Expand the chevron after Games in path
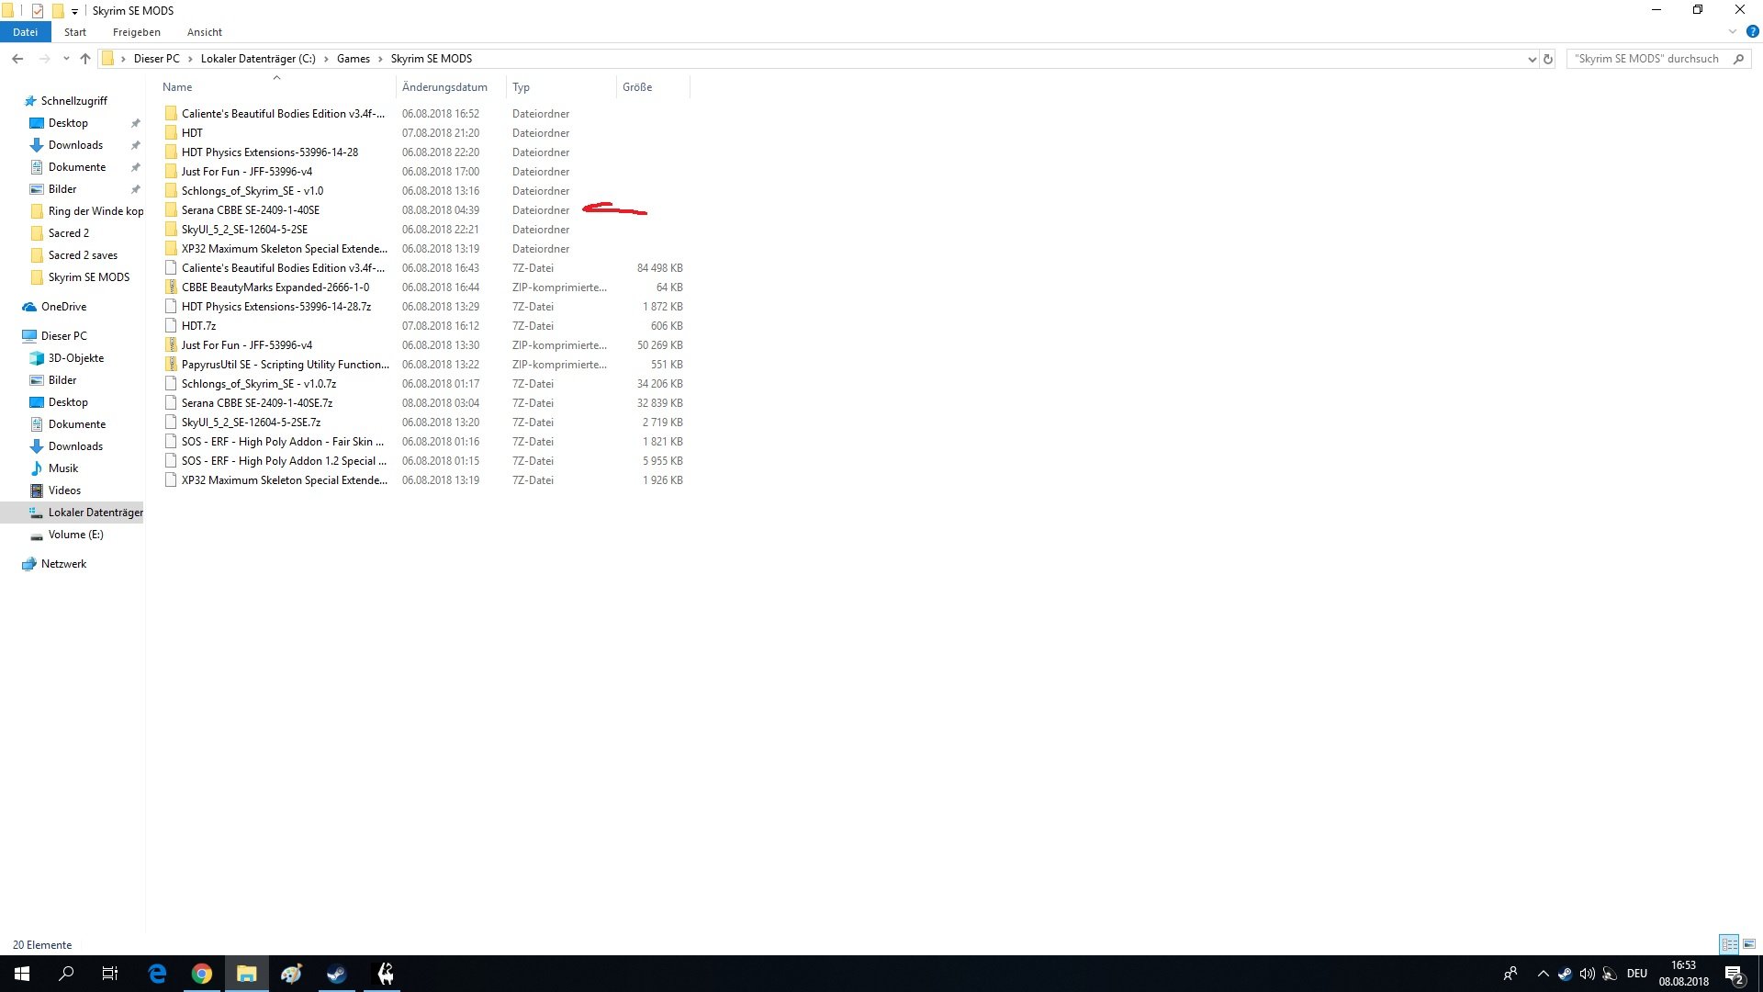The height and width of the screenshot is (992, 1763). click(380, 59)
